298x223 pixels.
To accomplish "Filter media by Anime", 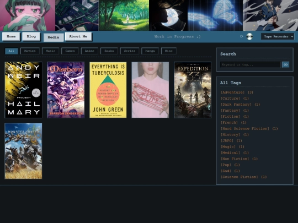I will coord(89,51).
